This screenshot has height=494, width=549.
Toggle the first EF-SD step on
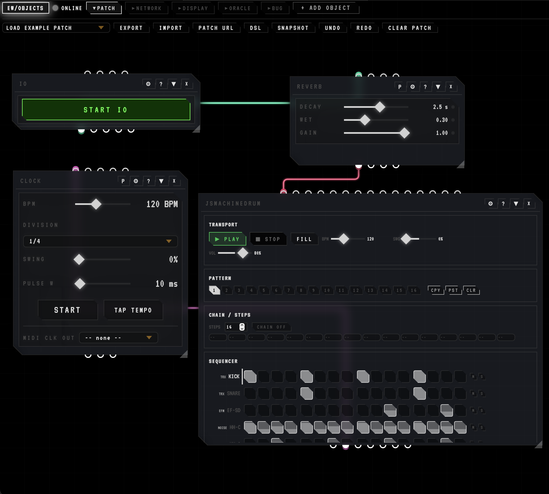click(250, 410)
